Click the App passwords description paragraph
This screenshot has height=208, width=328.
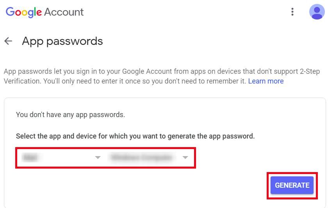(162, 76)
